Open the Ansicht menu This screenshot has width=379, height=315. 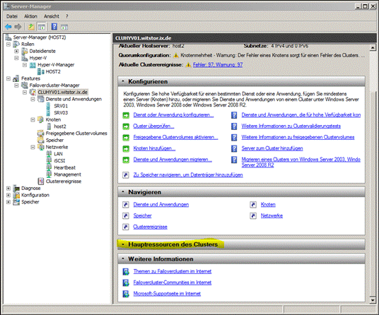51,16
